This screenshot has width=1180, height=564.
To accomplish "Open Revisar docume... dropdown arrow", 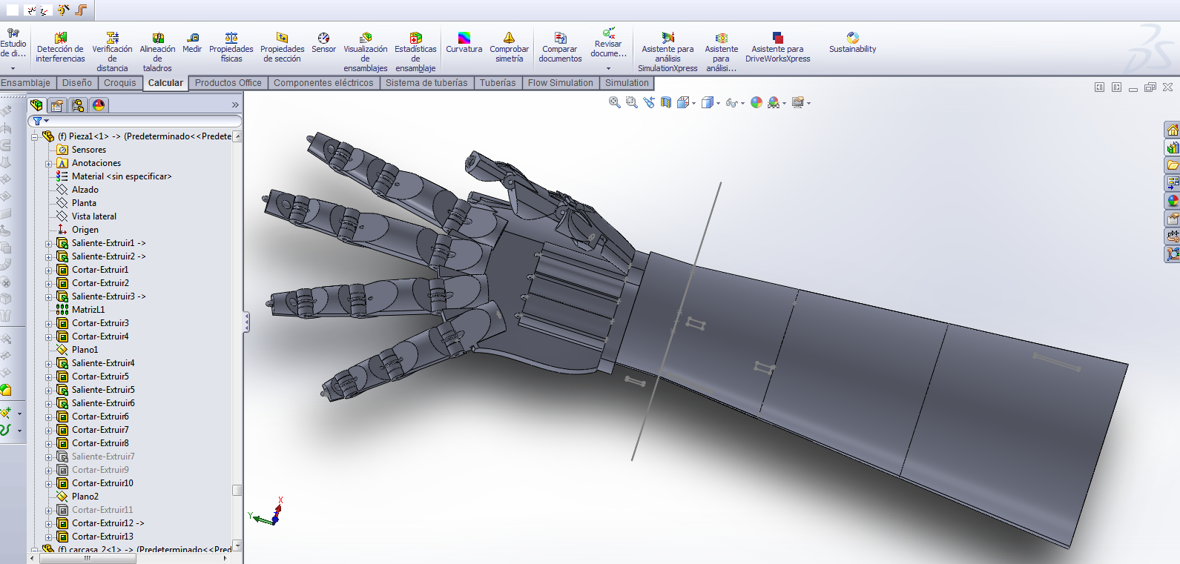I will [x=608, y=68].
